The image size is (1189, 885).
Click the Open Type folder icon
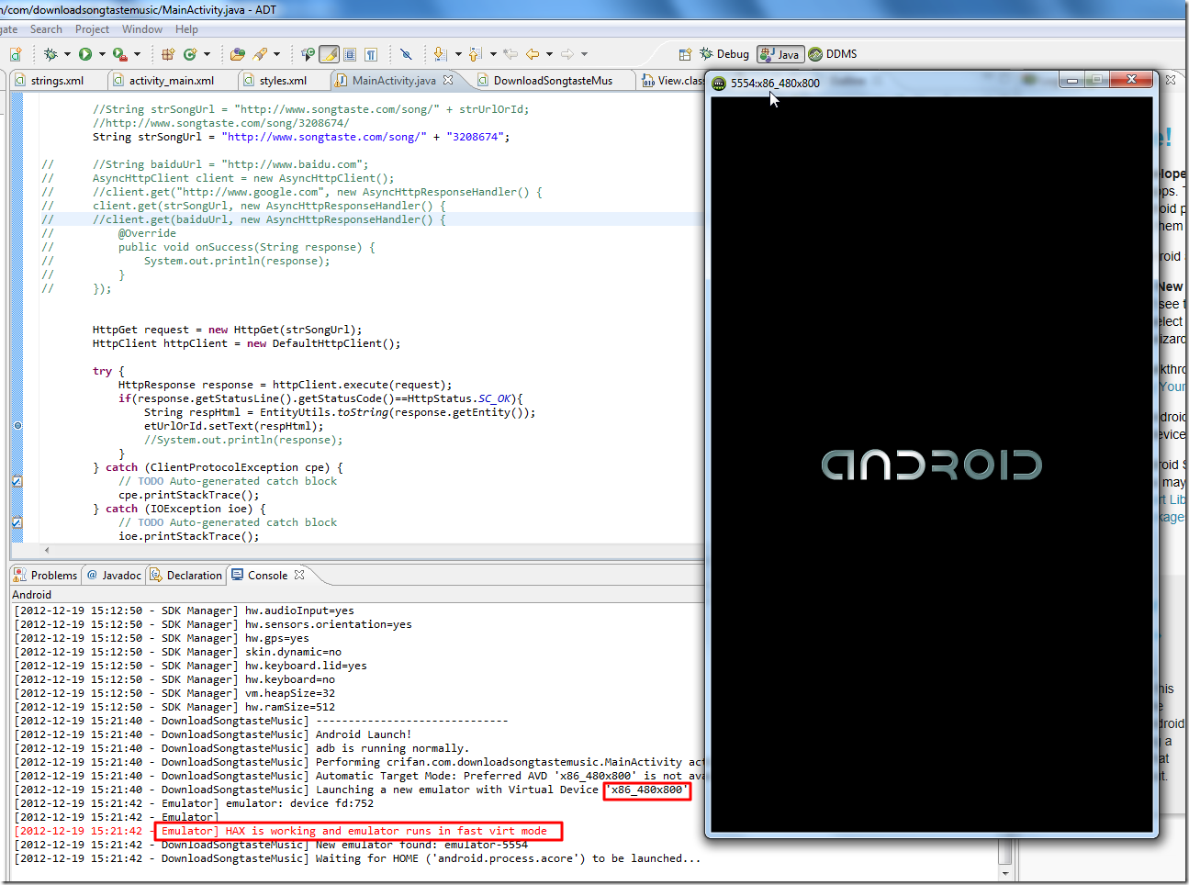click(238, 54)
